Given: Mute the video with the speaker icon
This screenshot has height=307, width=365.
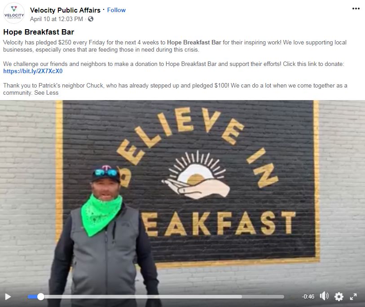Looking at the screenshot, I should 324,296.
